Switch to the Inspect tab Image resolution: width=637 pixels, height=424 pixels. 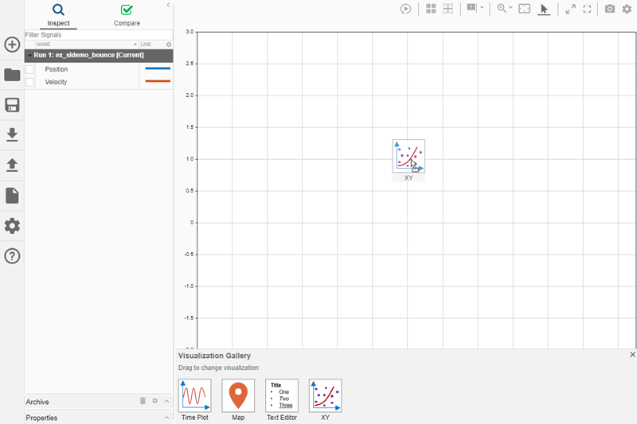coord(58,15)
